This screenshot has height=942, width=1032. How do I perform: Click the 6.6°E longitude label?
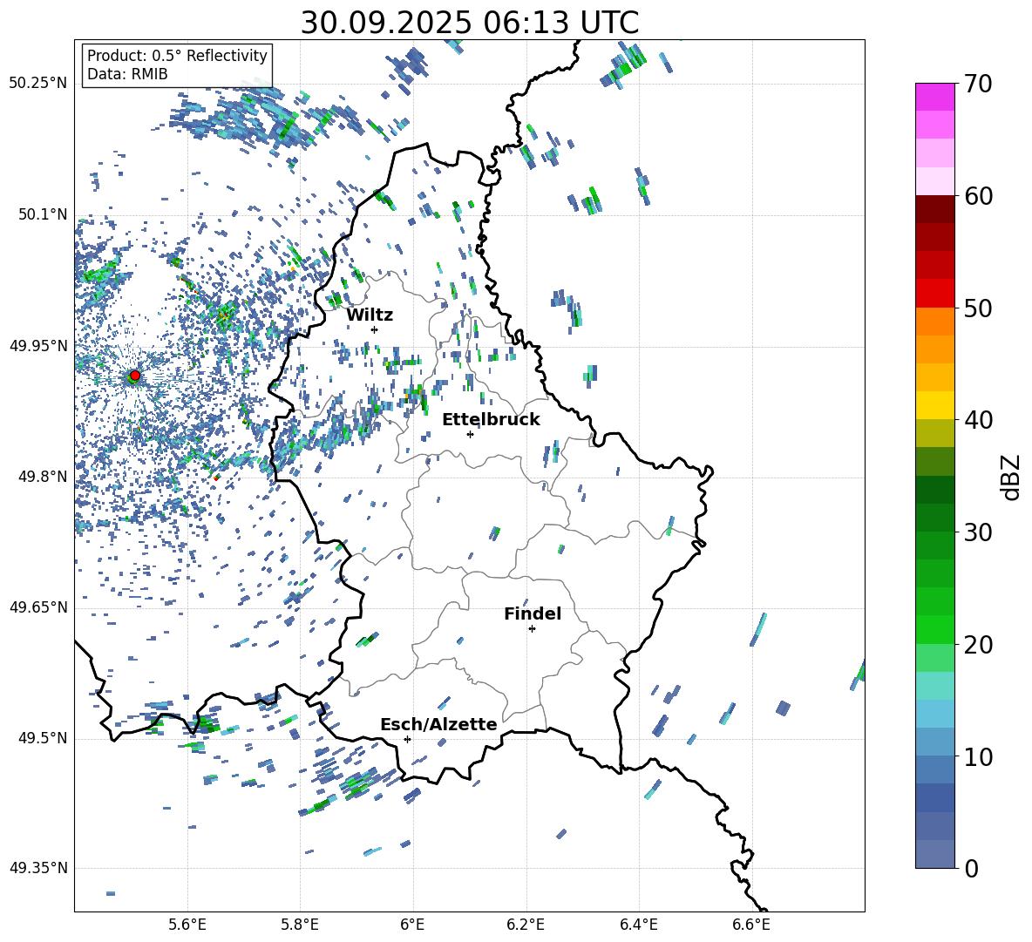tap(751, 925)
